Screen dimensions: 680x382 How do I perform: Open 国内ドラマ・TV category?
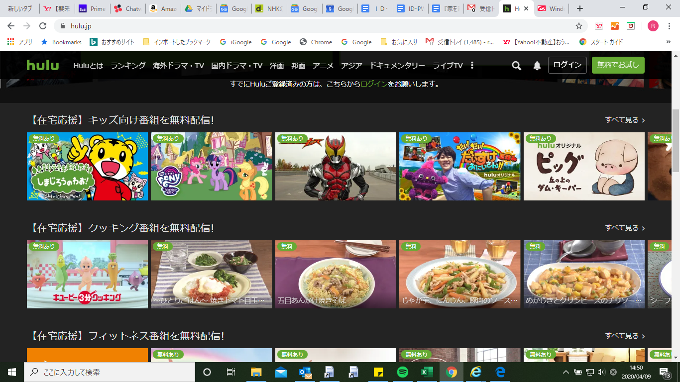coord(236,65)
